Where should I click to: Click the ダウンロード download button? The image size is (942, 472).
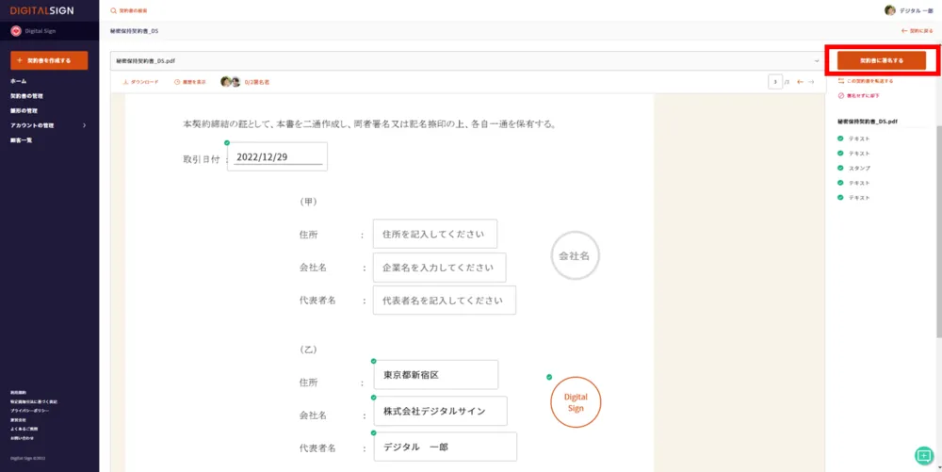[x=141, y=82]
